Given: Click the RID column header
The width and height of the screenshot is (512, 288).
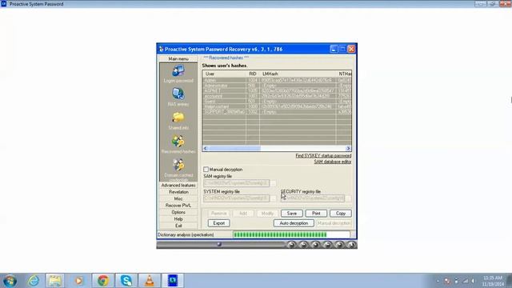Looking at the screenshot, I should coord(253,74).
